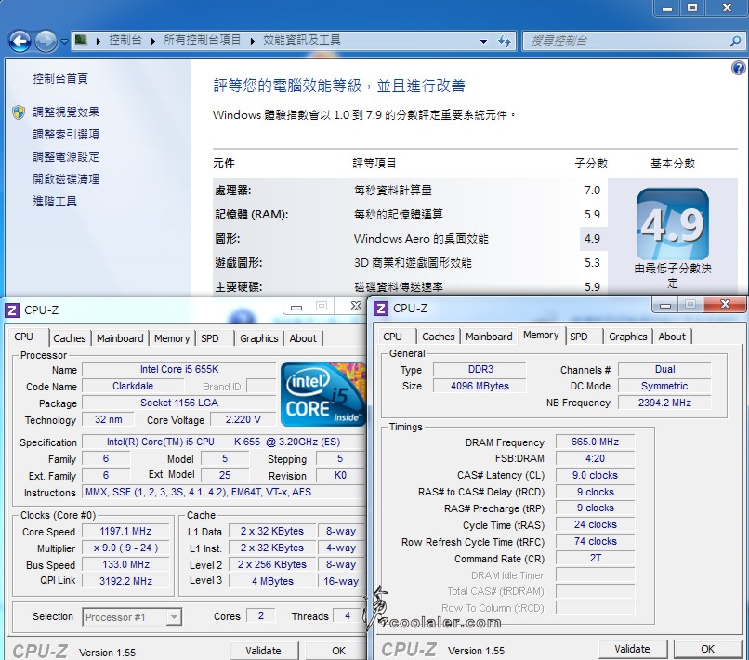
Task: Select the Caches tab in left CPU-Z window
Action: pyautogui.click(x=70, y=338)
